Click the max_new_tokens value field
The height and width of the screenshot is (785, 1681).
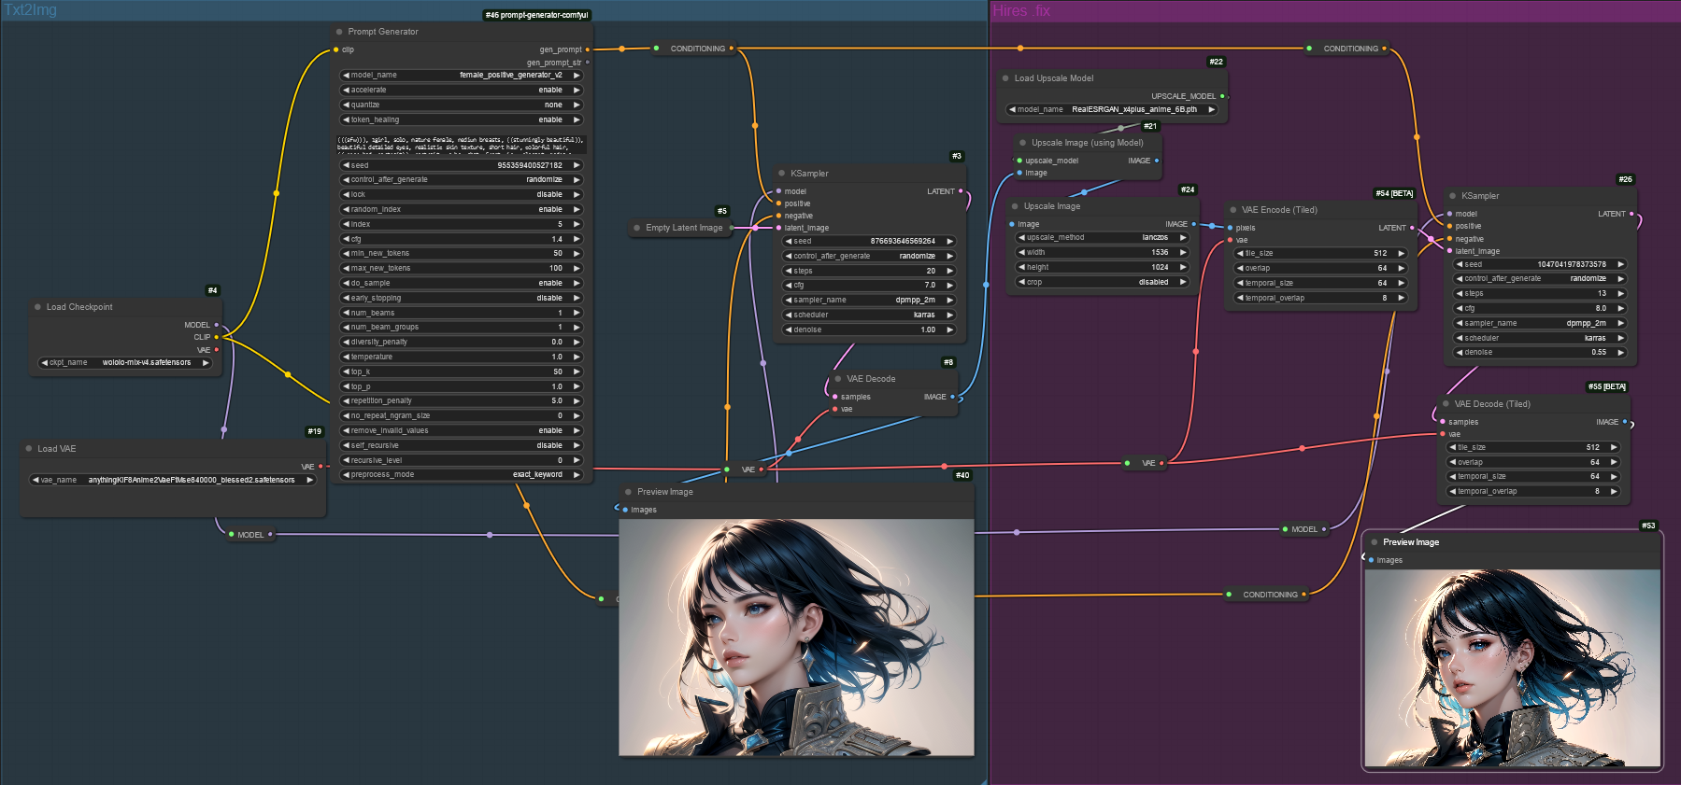(462, 268)
